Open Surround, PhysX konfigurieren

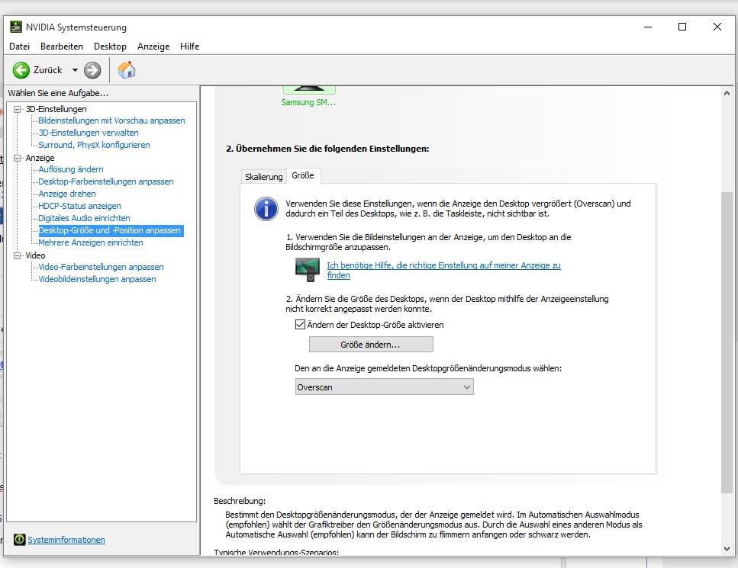94,145
